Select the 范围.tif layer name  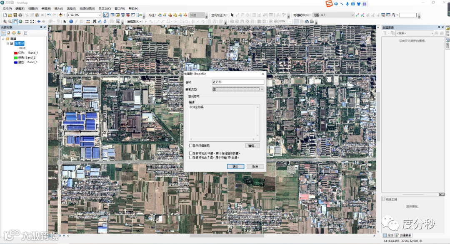(20, 44)
